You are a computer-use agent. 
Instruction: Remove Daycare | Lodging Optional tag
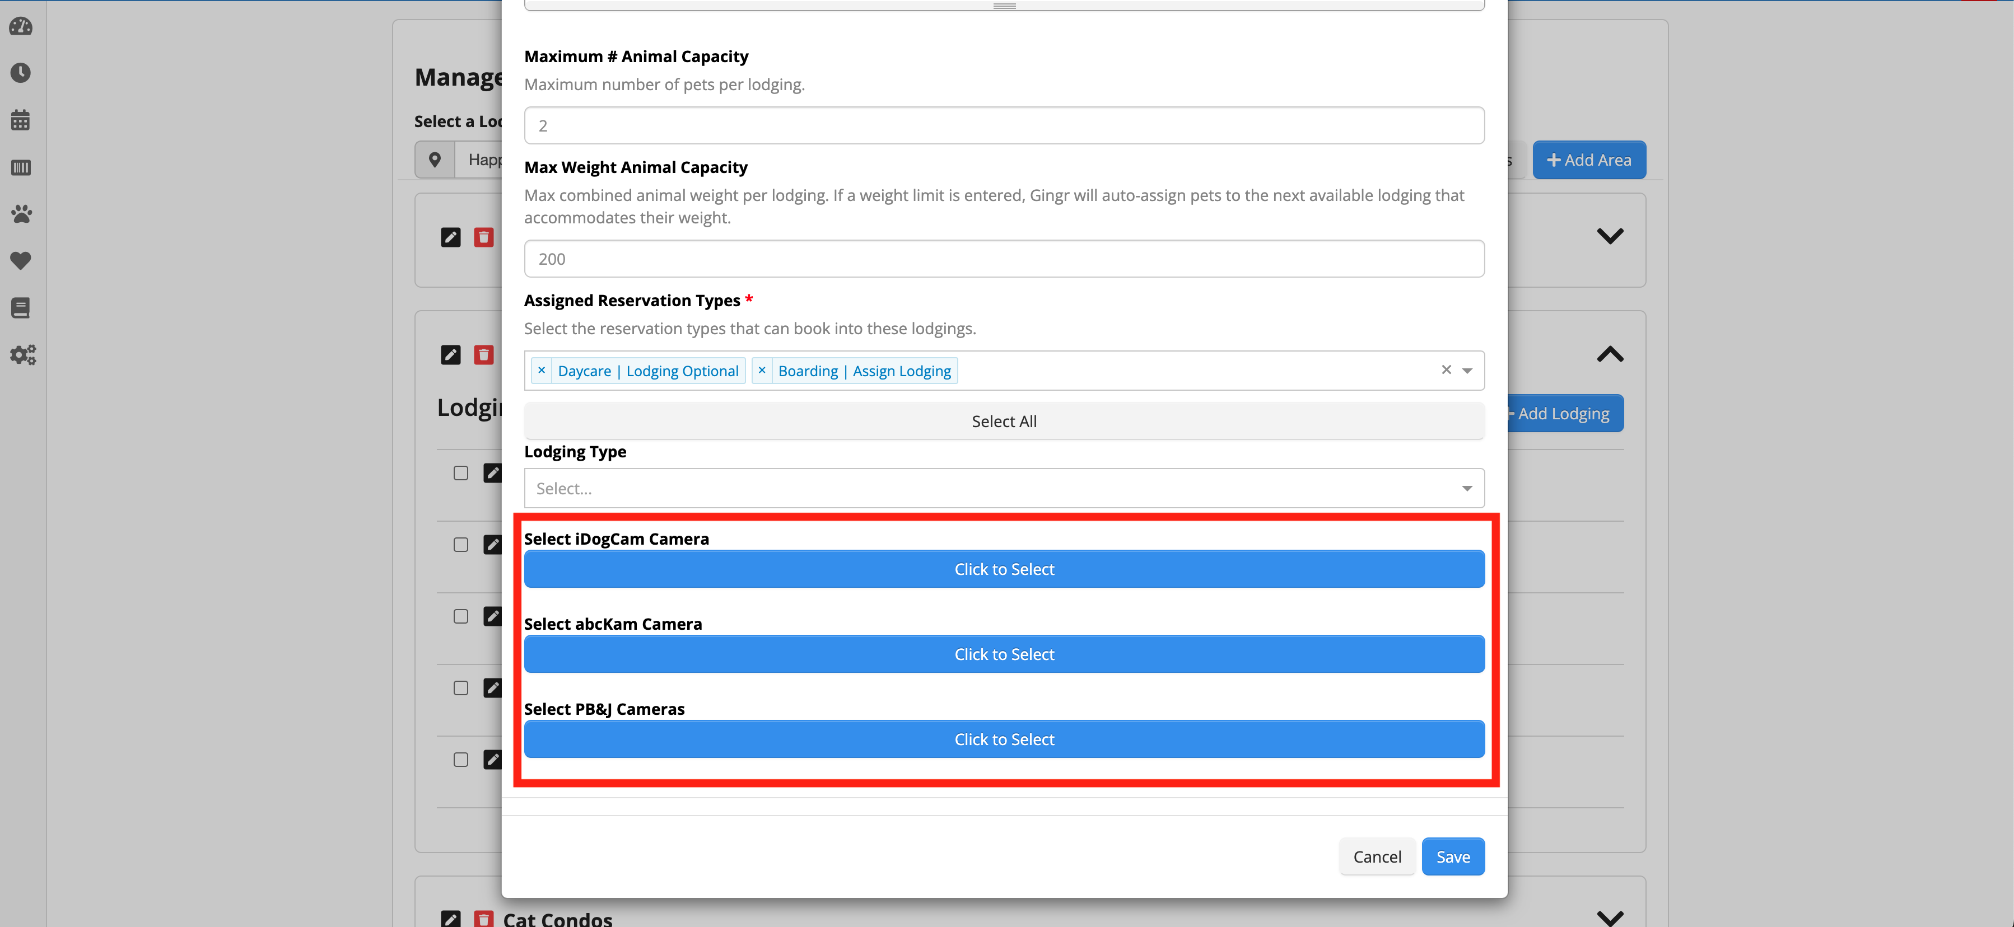coord(542,371)
